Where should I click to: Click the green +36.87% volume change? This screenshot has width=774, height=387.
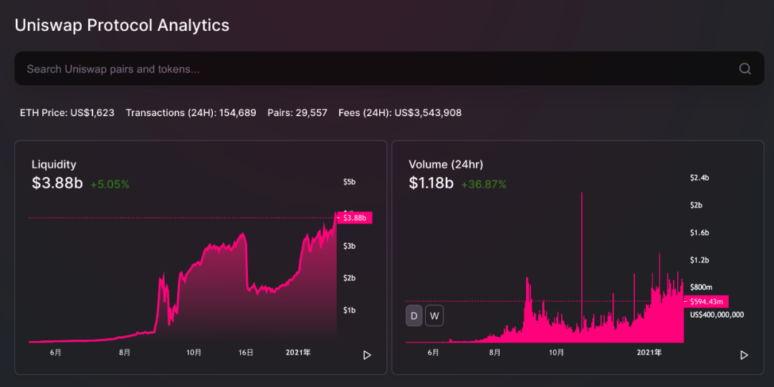[x=484, y=184]
